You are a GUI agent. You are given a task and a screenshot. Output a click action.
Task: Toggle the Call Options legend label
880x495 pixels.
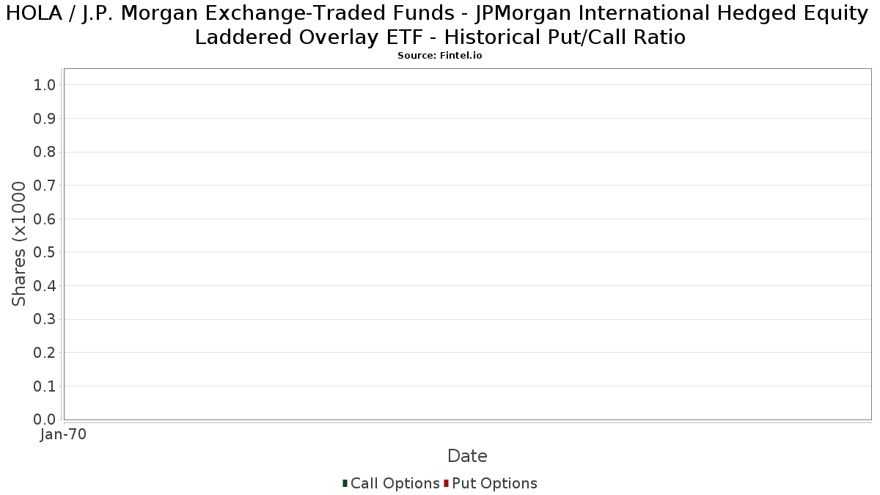click(395, 483)
